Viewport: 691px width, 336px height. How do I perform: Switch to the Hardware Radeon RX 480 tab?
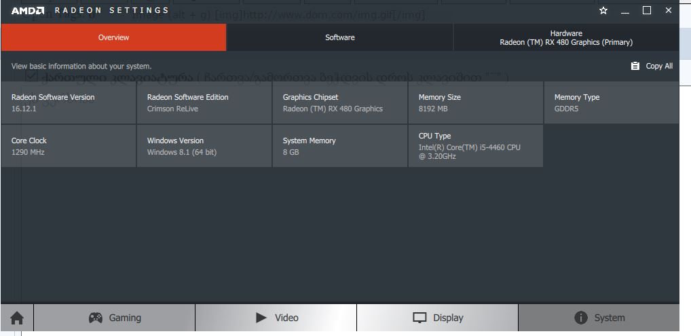click(x=566, y=37)
